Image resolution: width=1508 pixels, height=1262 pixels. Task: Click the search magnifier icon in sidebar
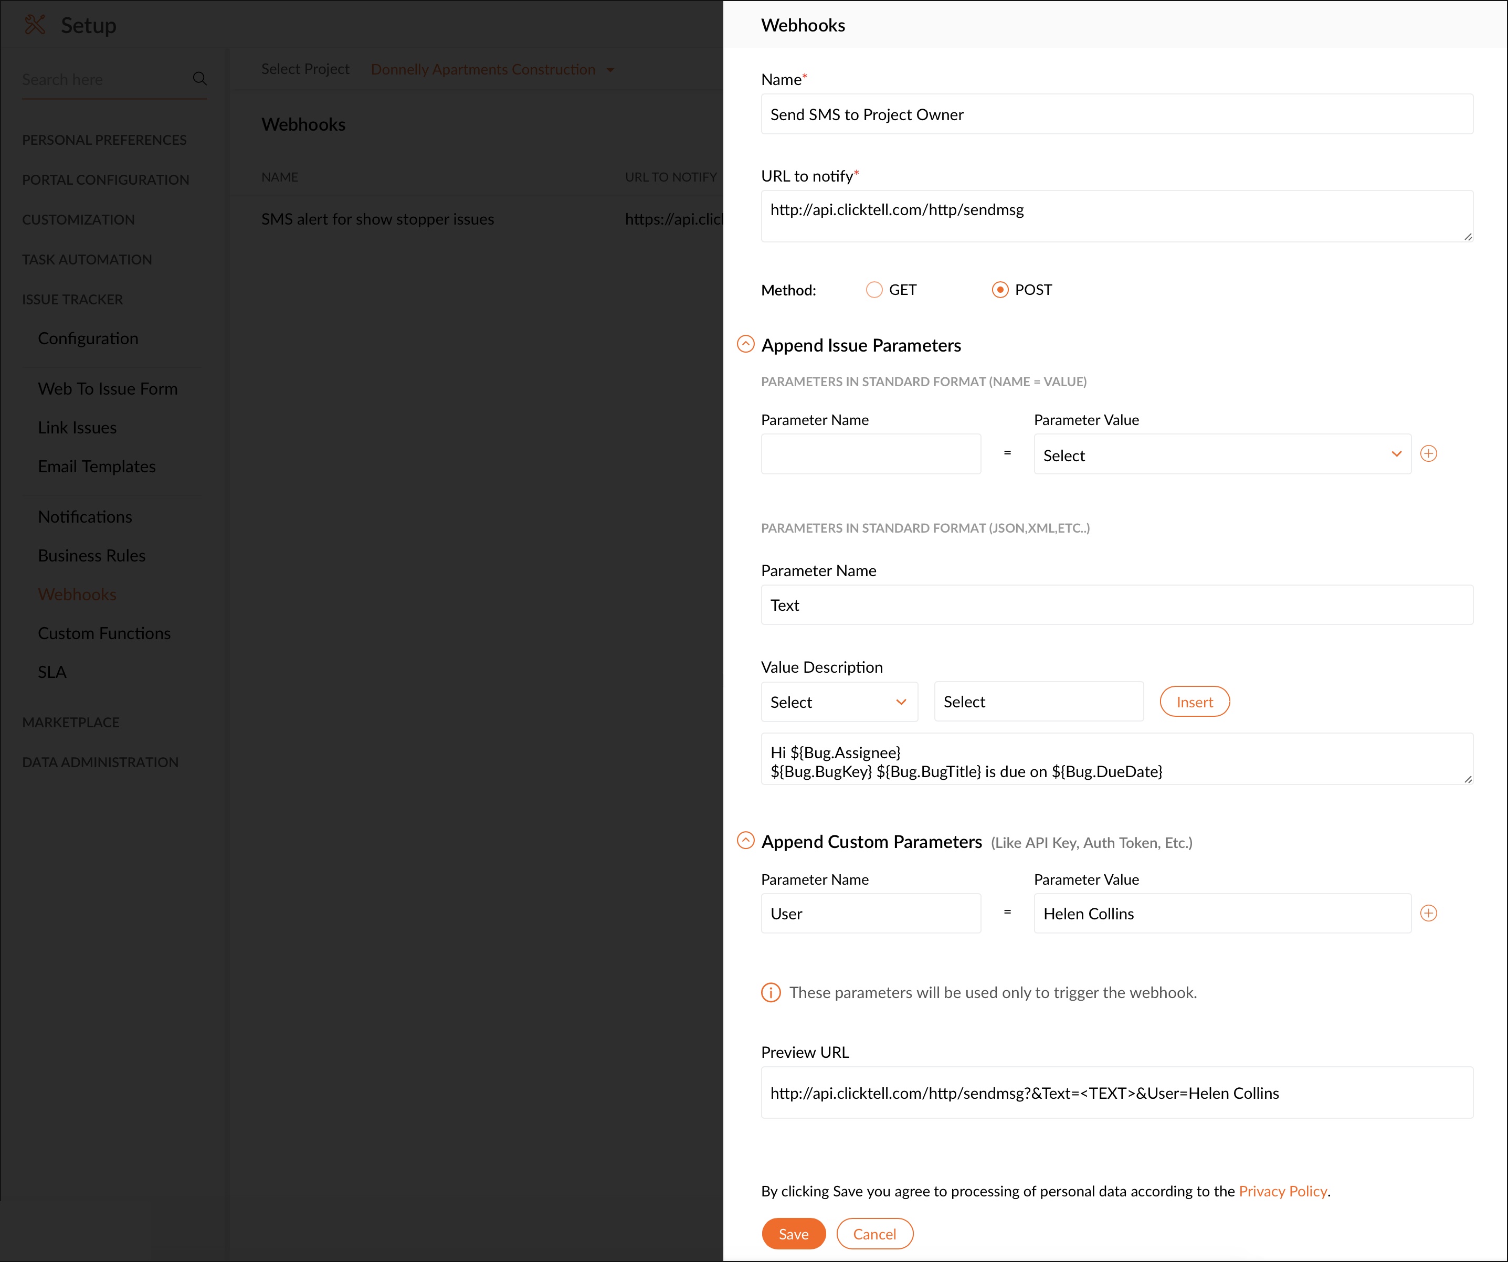click(199, 79)
